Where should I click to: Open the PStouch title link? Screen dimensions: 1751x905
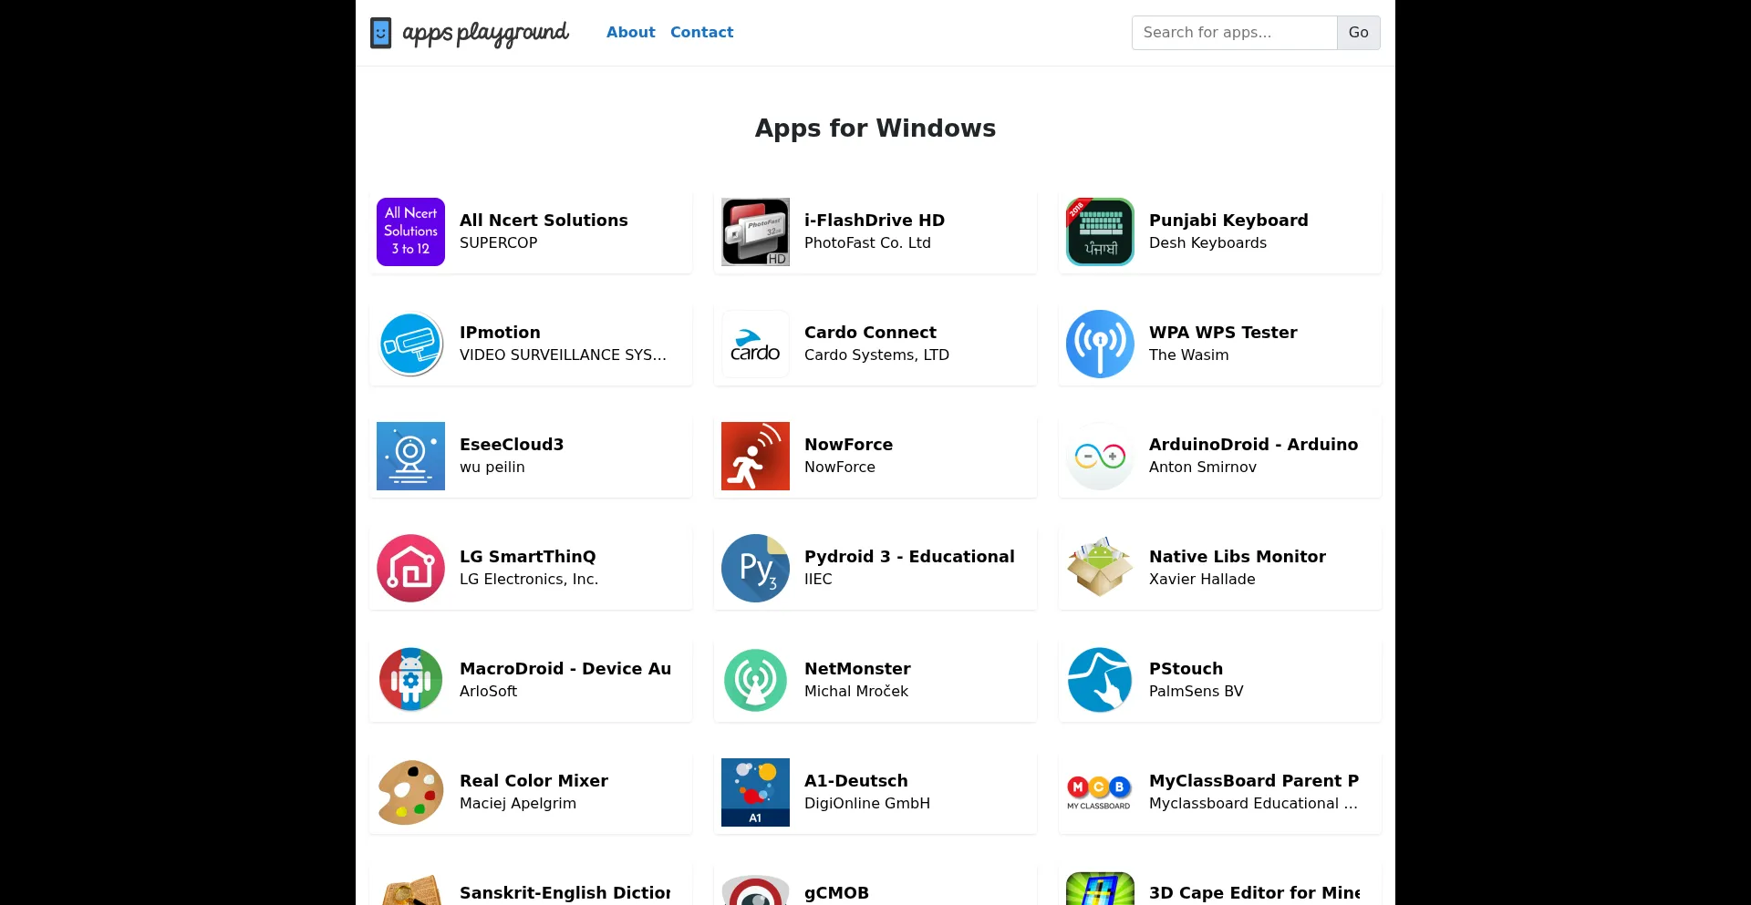click(x=1186, y=669)
